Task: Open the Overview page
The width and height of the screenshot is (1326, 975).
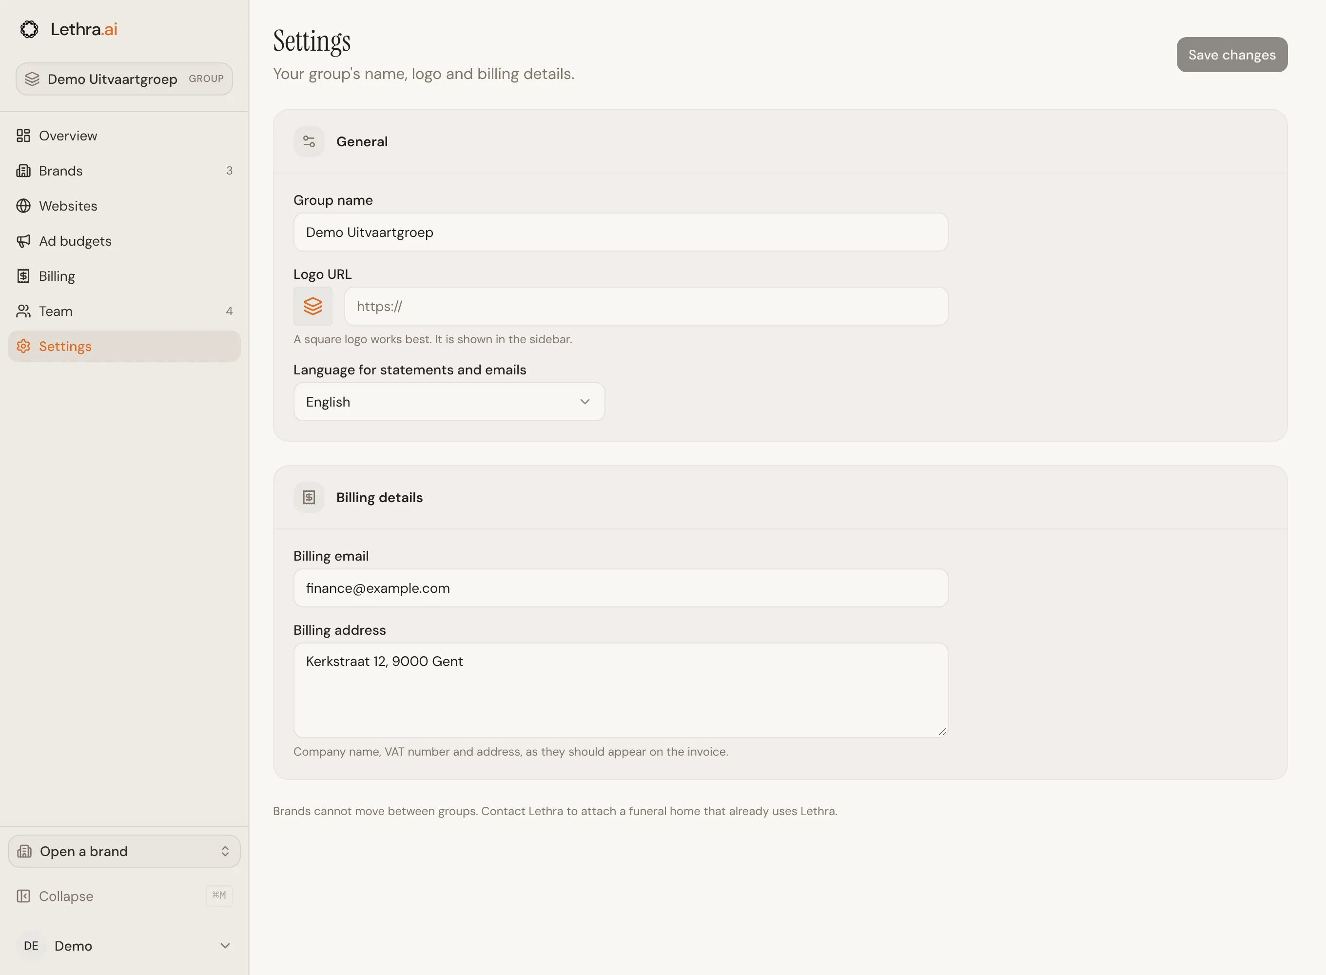Action: [124, 136]
